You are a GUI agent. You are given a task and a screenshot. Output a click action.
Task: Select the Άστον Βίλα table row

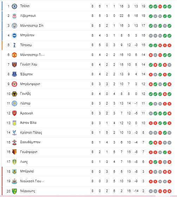pos(89,123)
